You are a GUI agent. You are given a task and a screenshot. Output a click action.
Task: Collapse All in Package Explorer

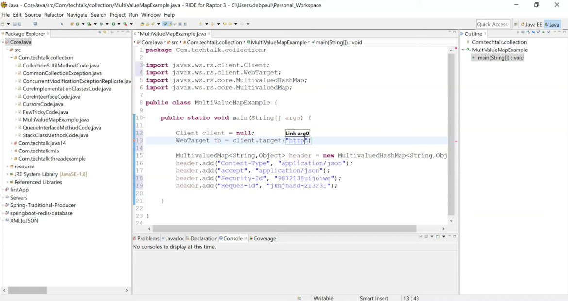100,32
